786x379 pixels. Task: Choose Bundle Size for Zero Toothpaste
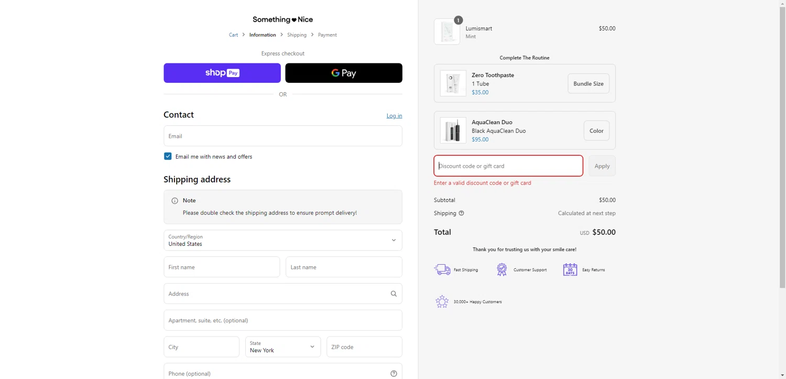(x=588, y=83)
